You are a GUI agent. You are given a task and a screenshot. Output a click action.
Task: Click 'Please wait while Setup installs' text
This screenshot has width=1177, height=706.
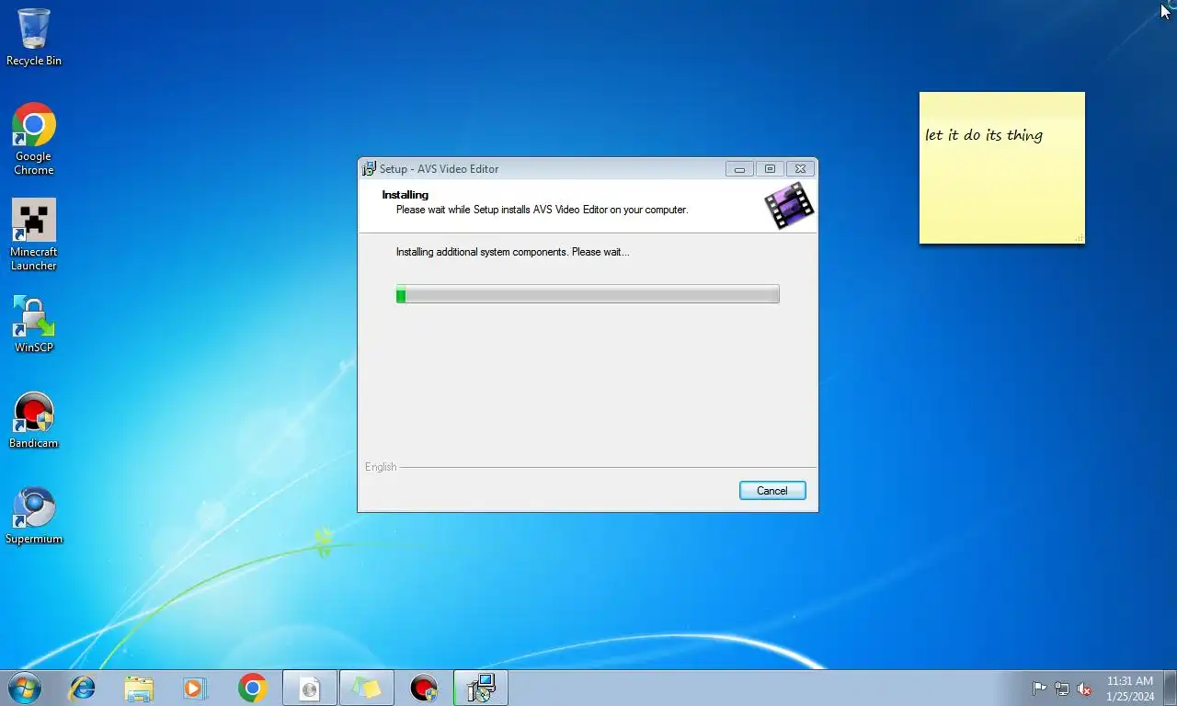coord(542,210)
